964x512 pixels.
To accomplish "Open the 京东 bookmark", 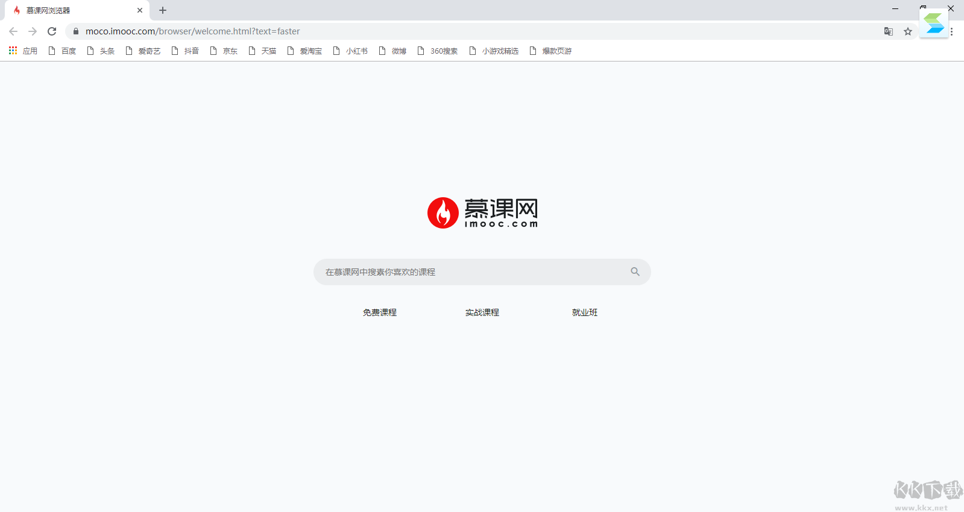I will tap(224, 51).
